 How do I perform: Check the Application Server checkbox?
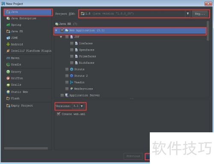62,95
